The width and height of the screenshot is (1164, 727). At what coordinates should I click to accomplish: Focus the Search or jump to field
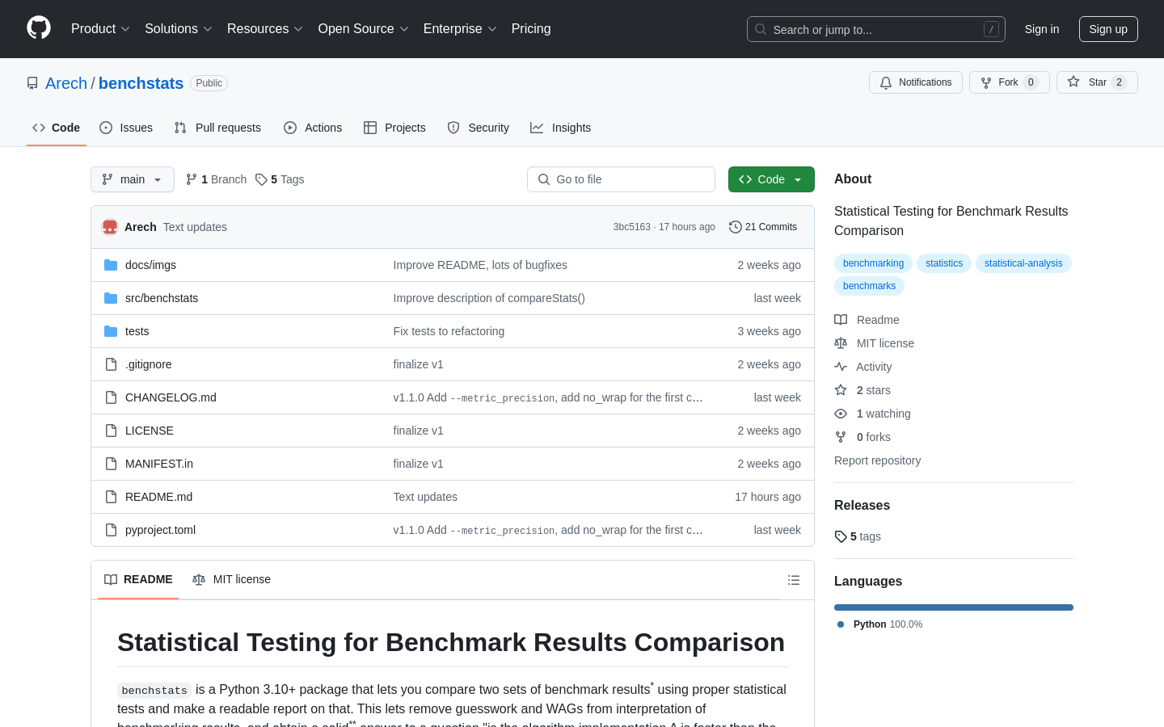876,29
